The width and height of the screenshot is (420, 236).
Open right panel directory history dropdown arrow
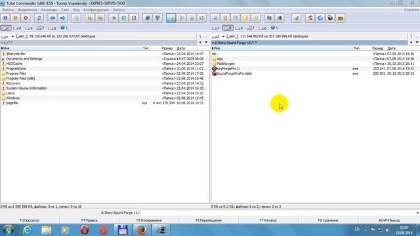pyautogui.click(x=417, y=42)
